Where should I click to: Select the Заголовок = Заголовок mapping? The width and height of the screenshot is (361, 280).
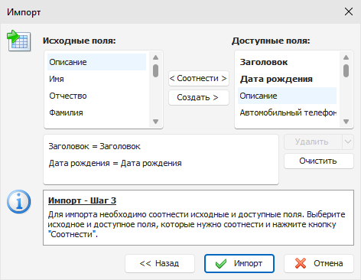click(94, 146)
